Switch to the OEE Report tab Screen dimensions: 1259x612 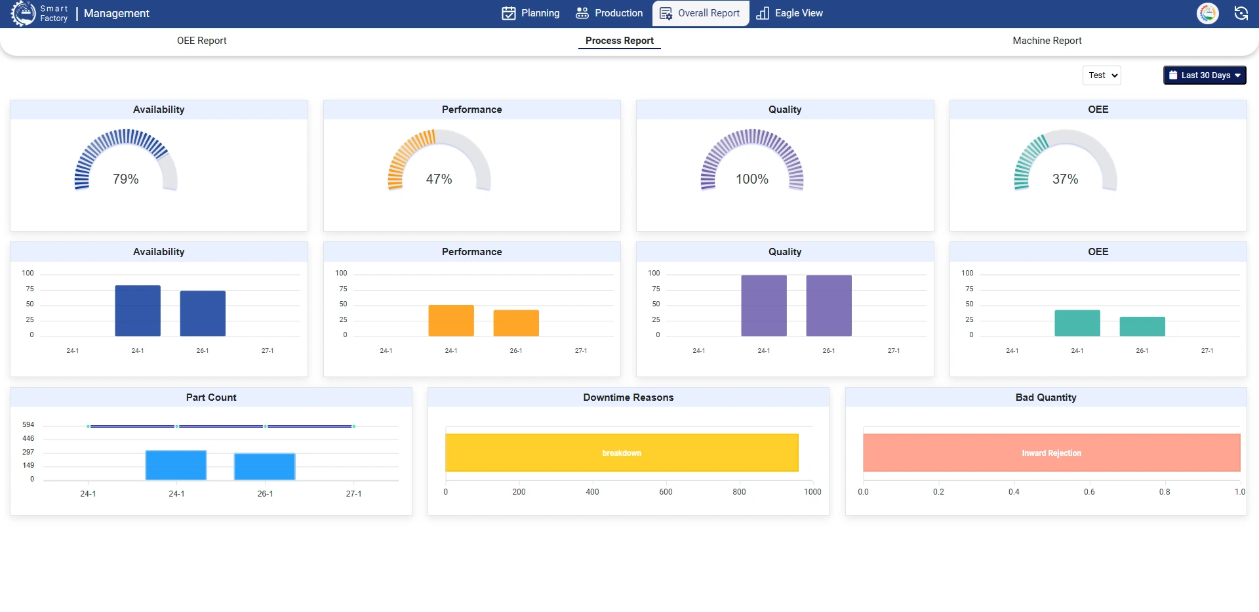click(201, 41)
